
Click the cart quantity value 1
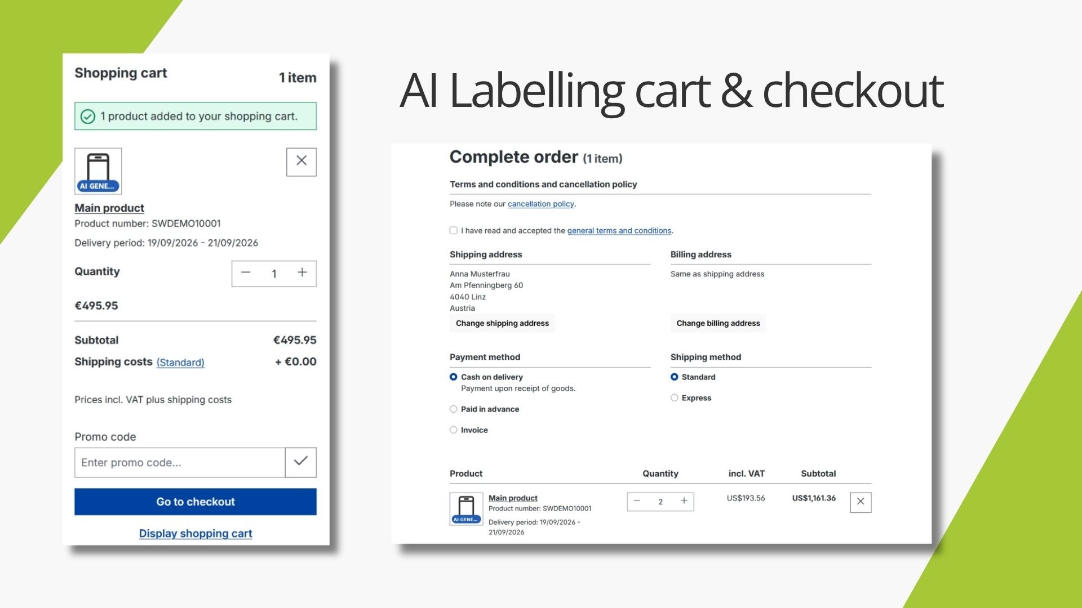point(274,274)
